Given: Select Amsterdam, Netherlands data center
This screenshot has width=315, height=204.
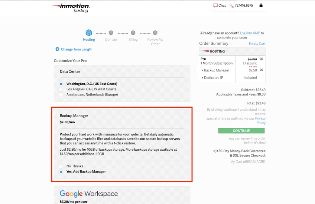Looking at the screenshot, I should click(61, 95).
